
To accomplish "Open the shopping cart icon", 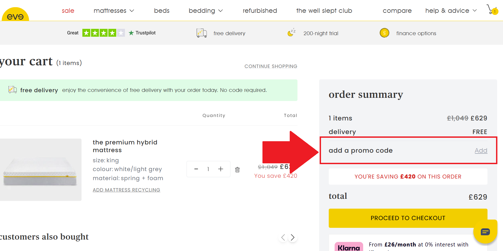I will click(491, 10).
